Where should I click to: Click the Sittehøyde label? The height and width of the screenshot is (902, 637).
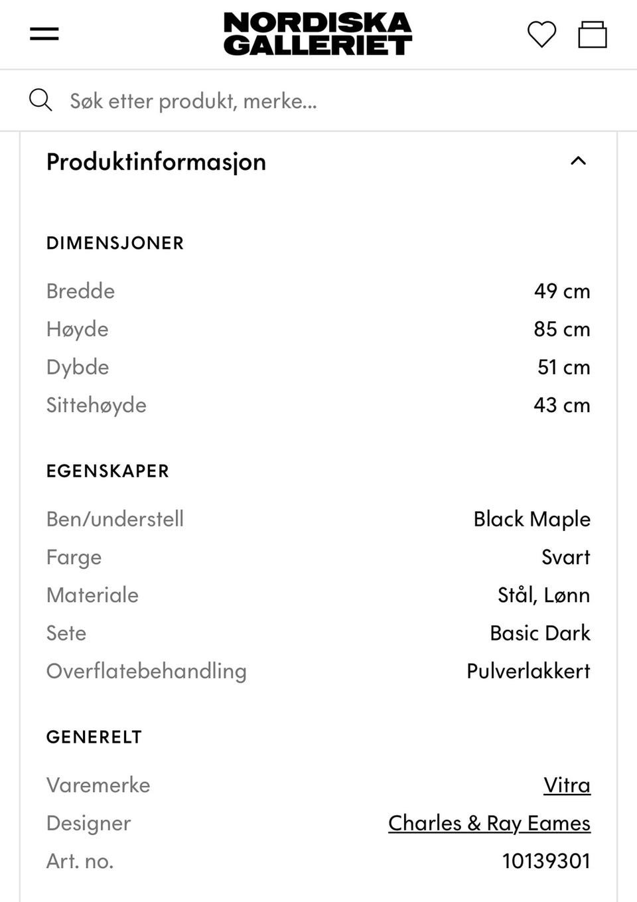point(96,405)
